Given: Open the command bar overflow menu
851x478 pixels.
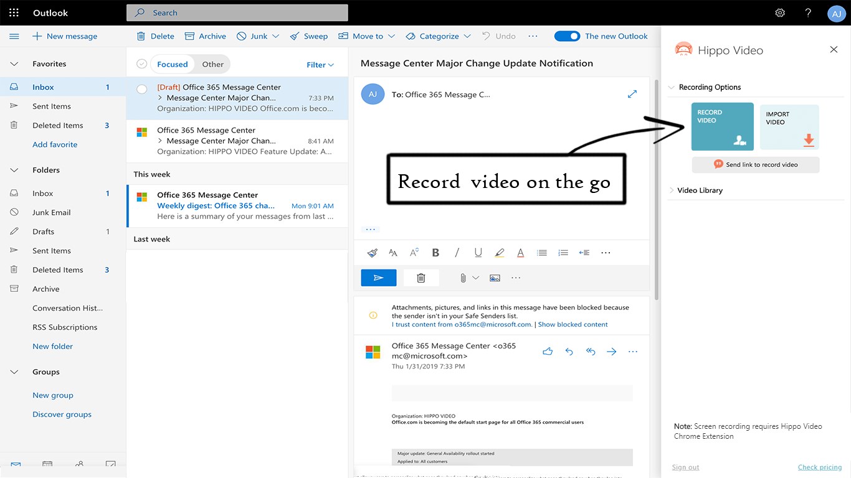Looking at the screenshot, I should coord(533,36).
